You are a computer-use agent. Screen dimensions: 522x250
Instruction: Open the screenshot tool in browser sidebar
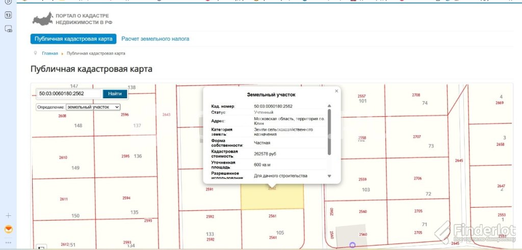pos(9,30)
